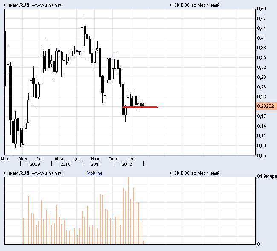Screen dimensions: 277x251
Task: Click the 0,20222 current price label
Action: coord(266,106)
